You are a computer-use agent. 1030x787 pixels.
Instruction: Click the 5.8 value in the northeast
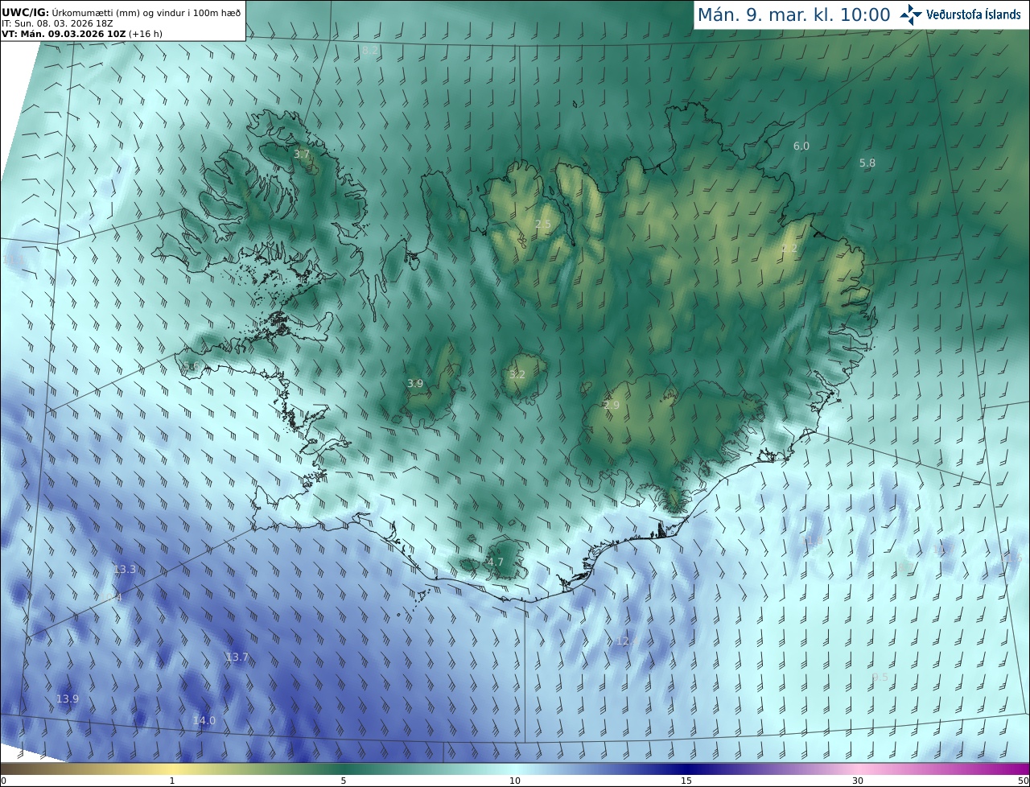click(867, 163)
